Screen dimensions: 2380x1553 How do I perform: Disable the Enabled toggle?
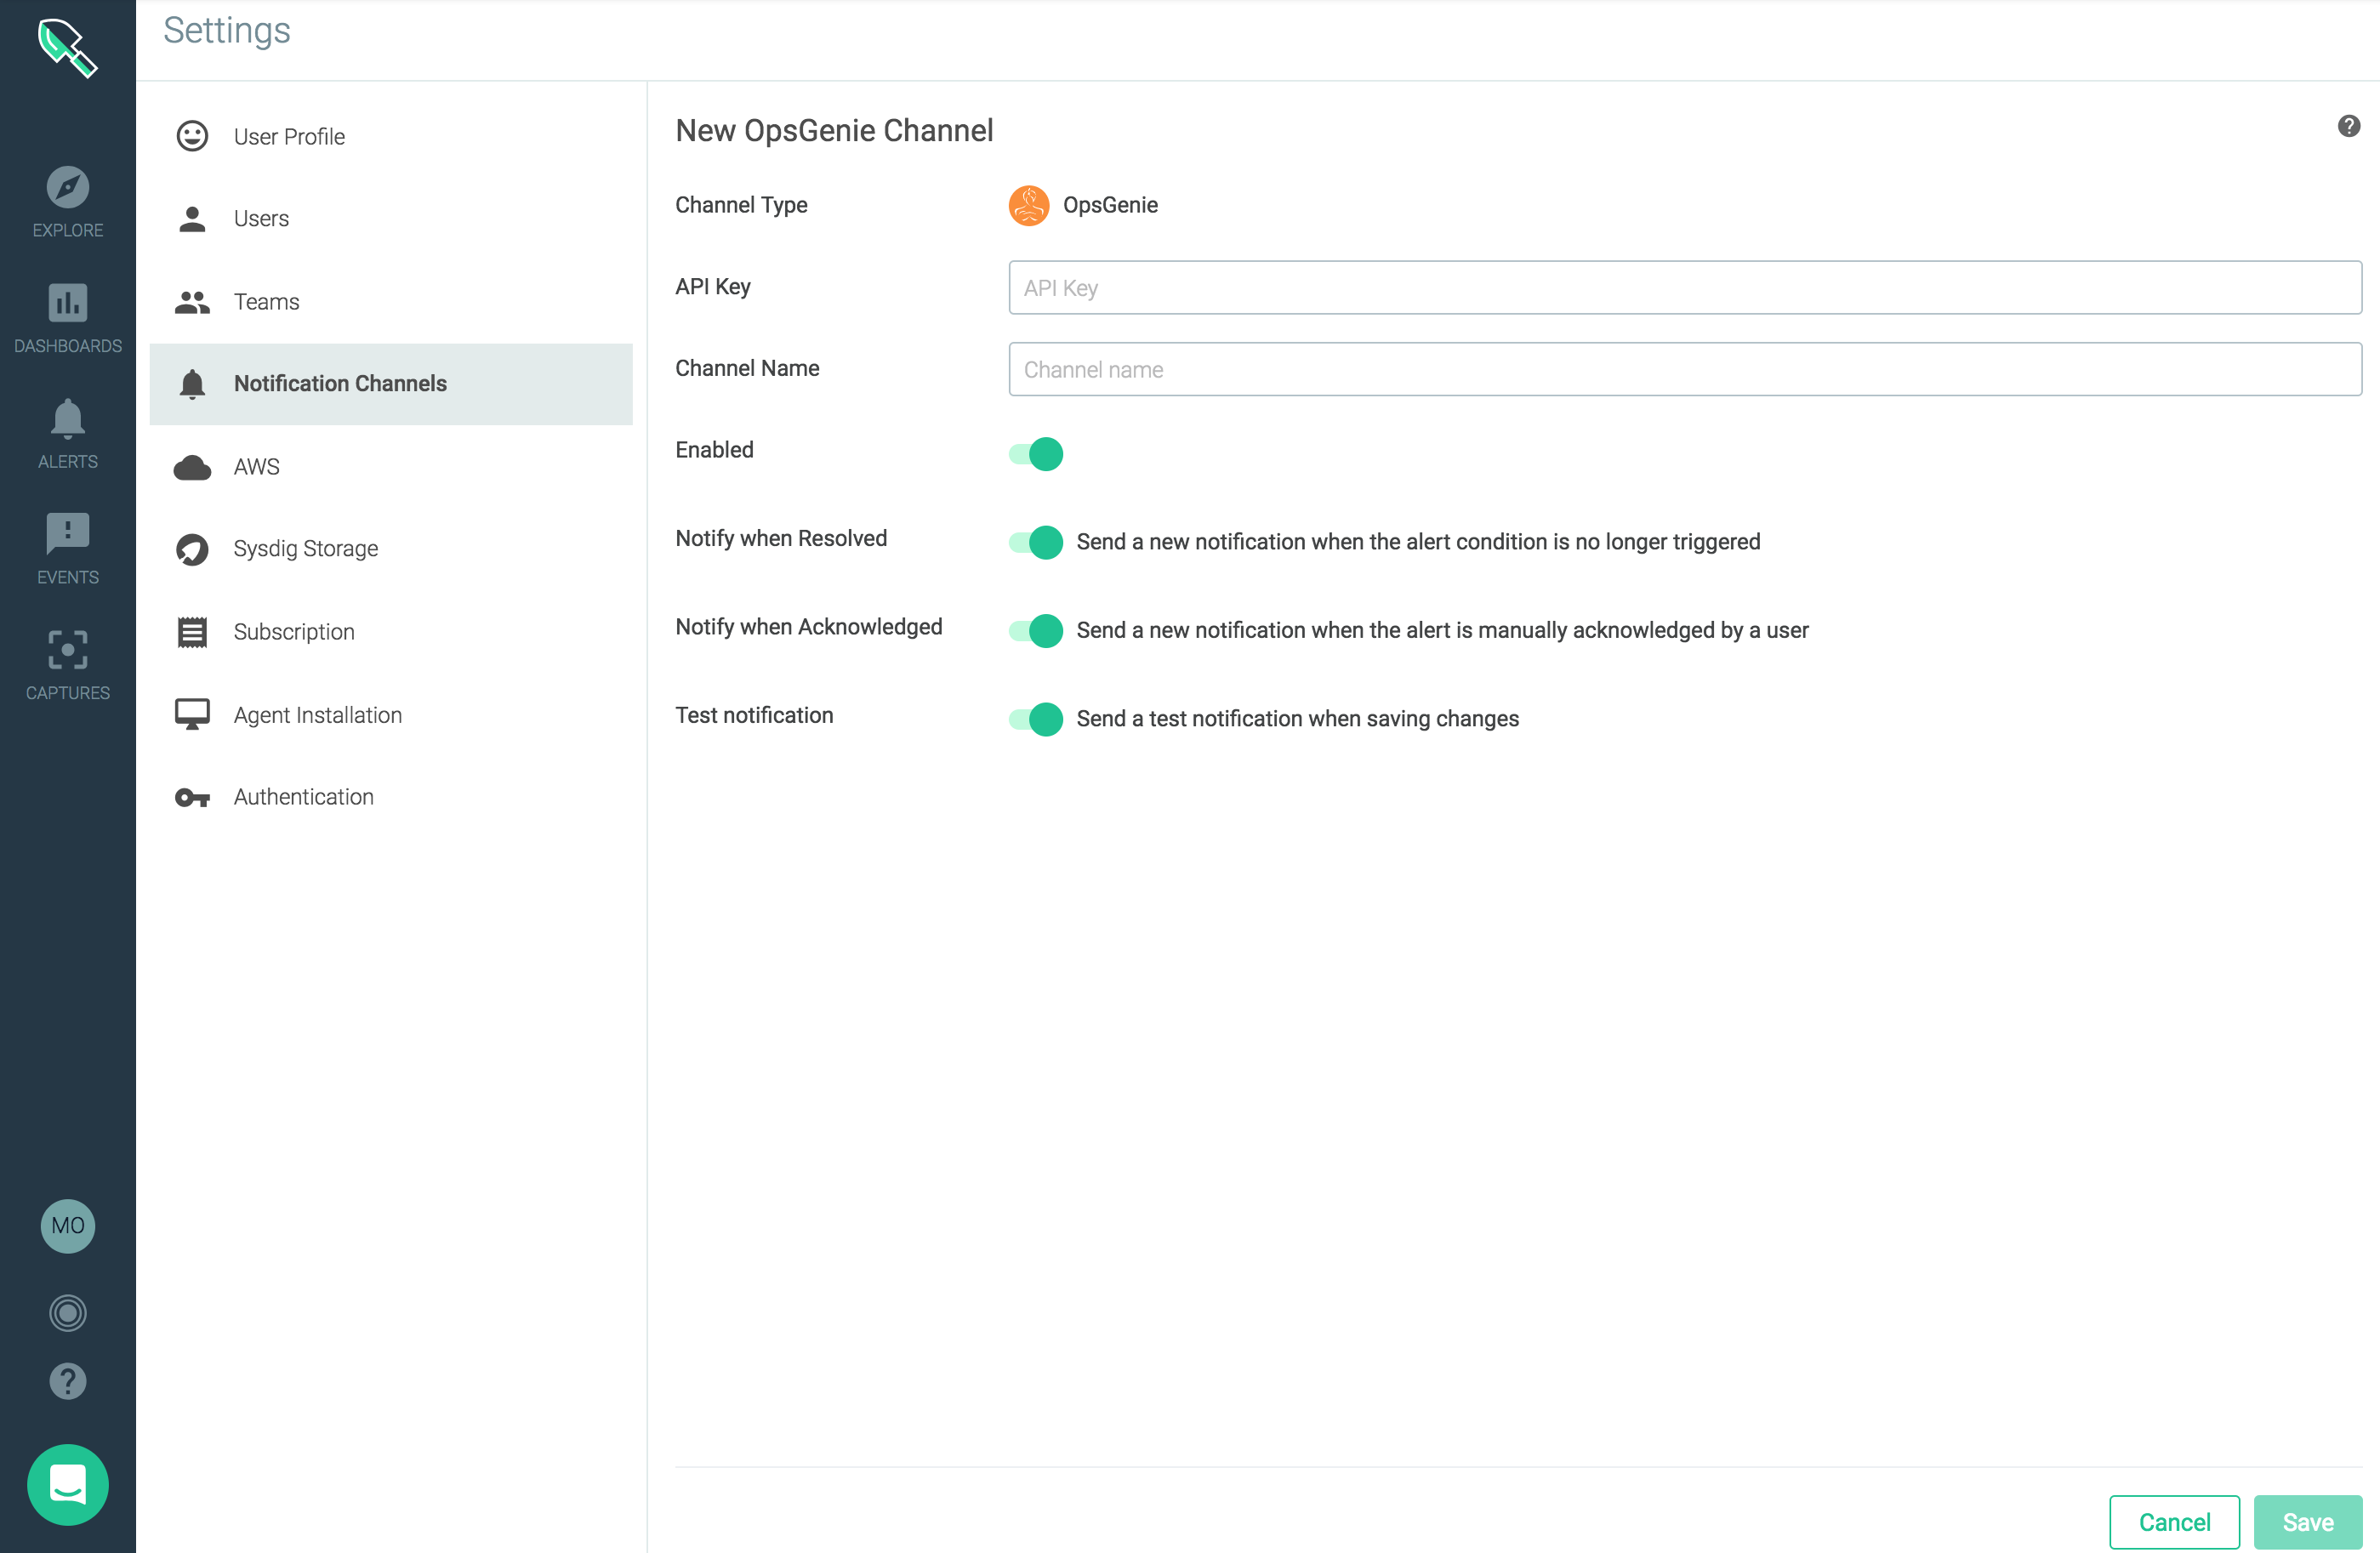[1036, 454]
